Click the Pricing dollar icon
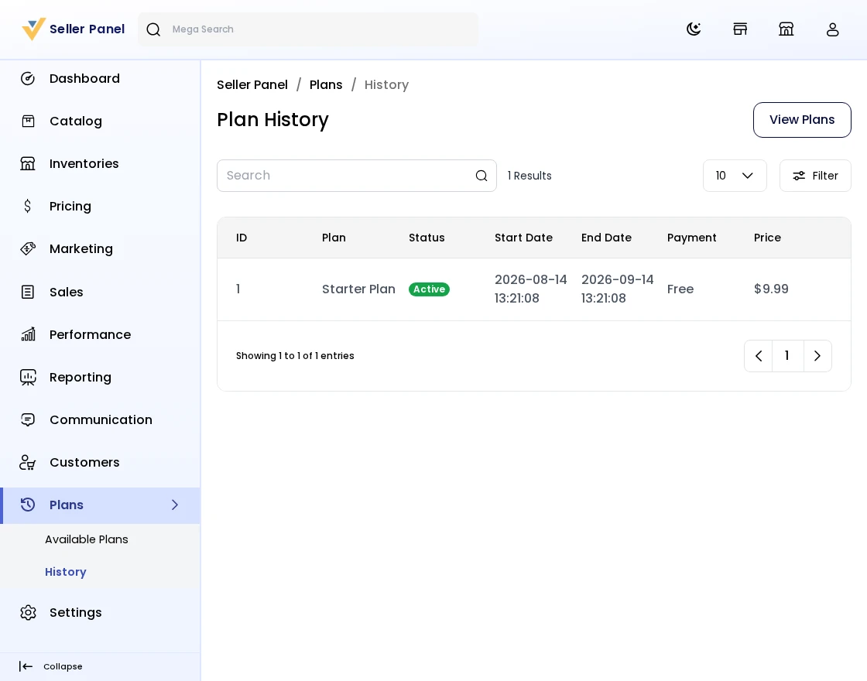The width and height of the screenshot is (867, 681). point(28,206)
